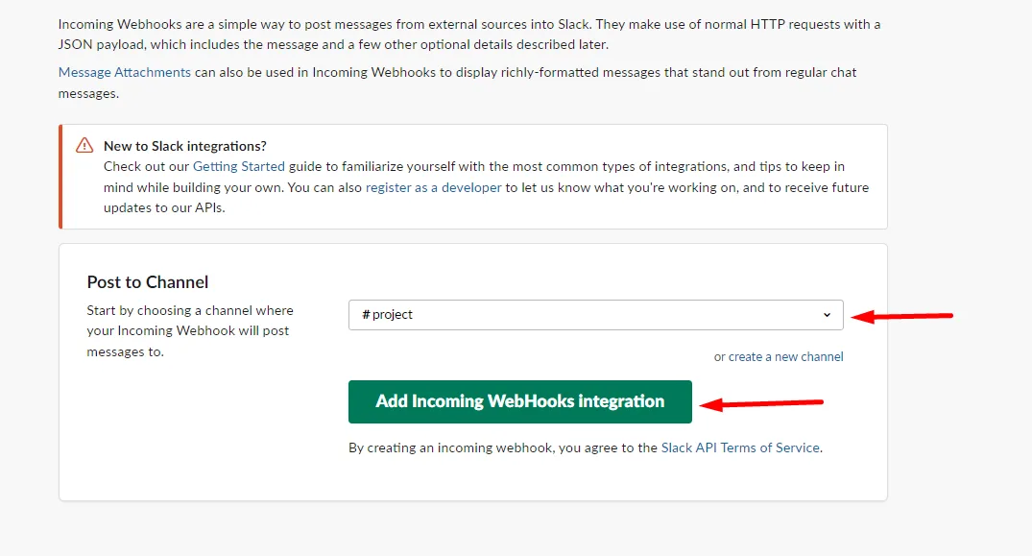
Task: Open the #project channel dropdown
Action: 595,315
